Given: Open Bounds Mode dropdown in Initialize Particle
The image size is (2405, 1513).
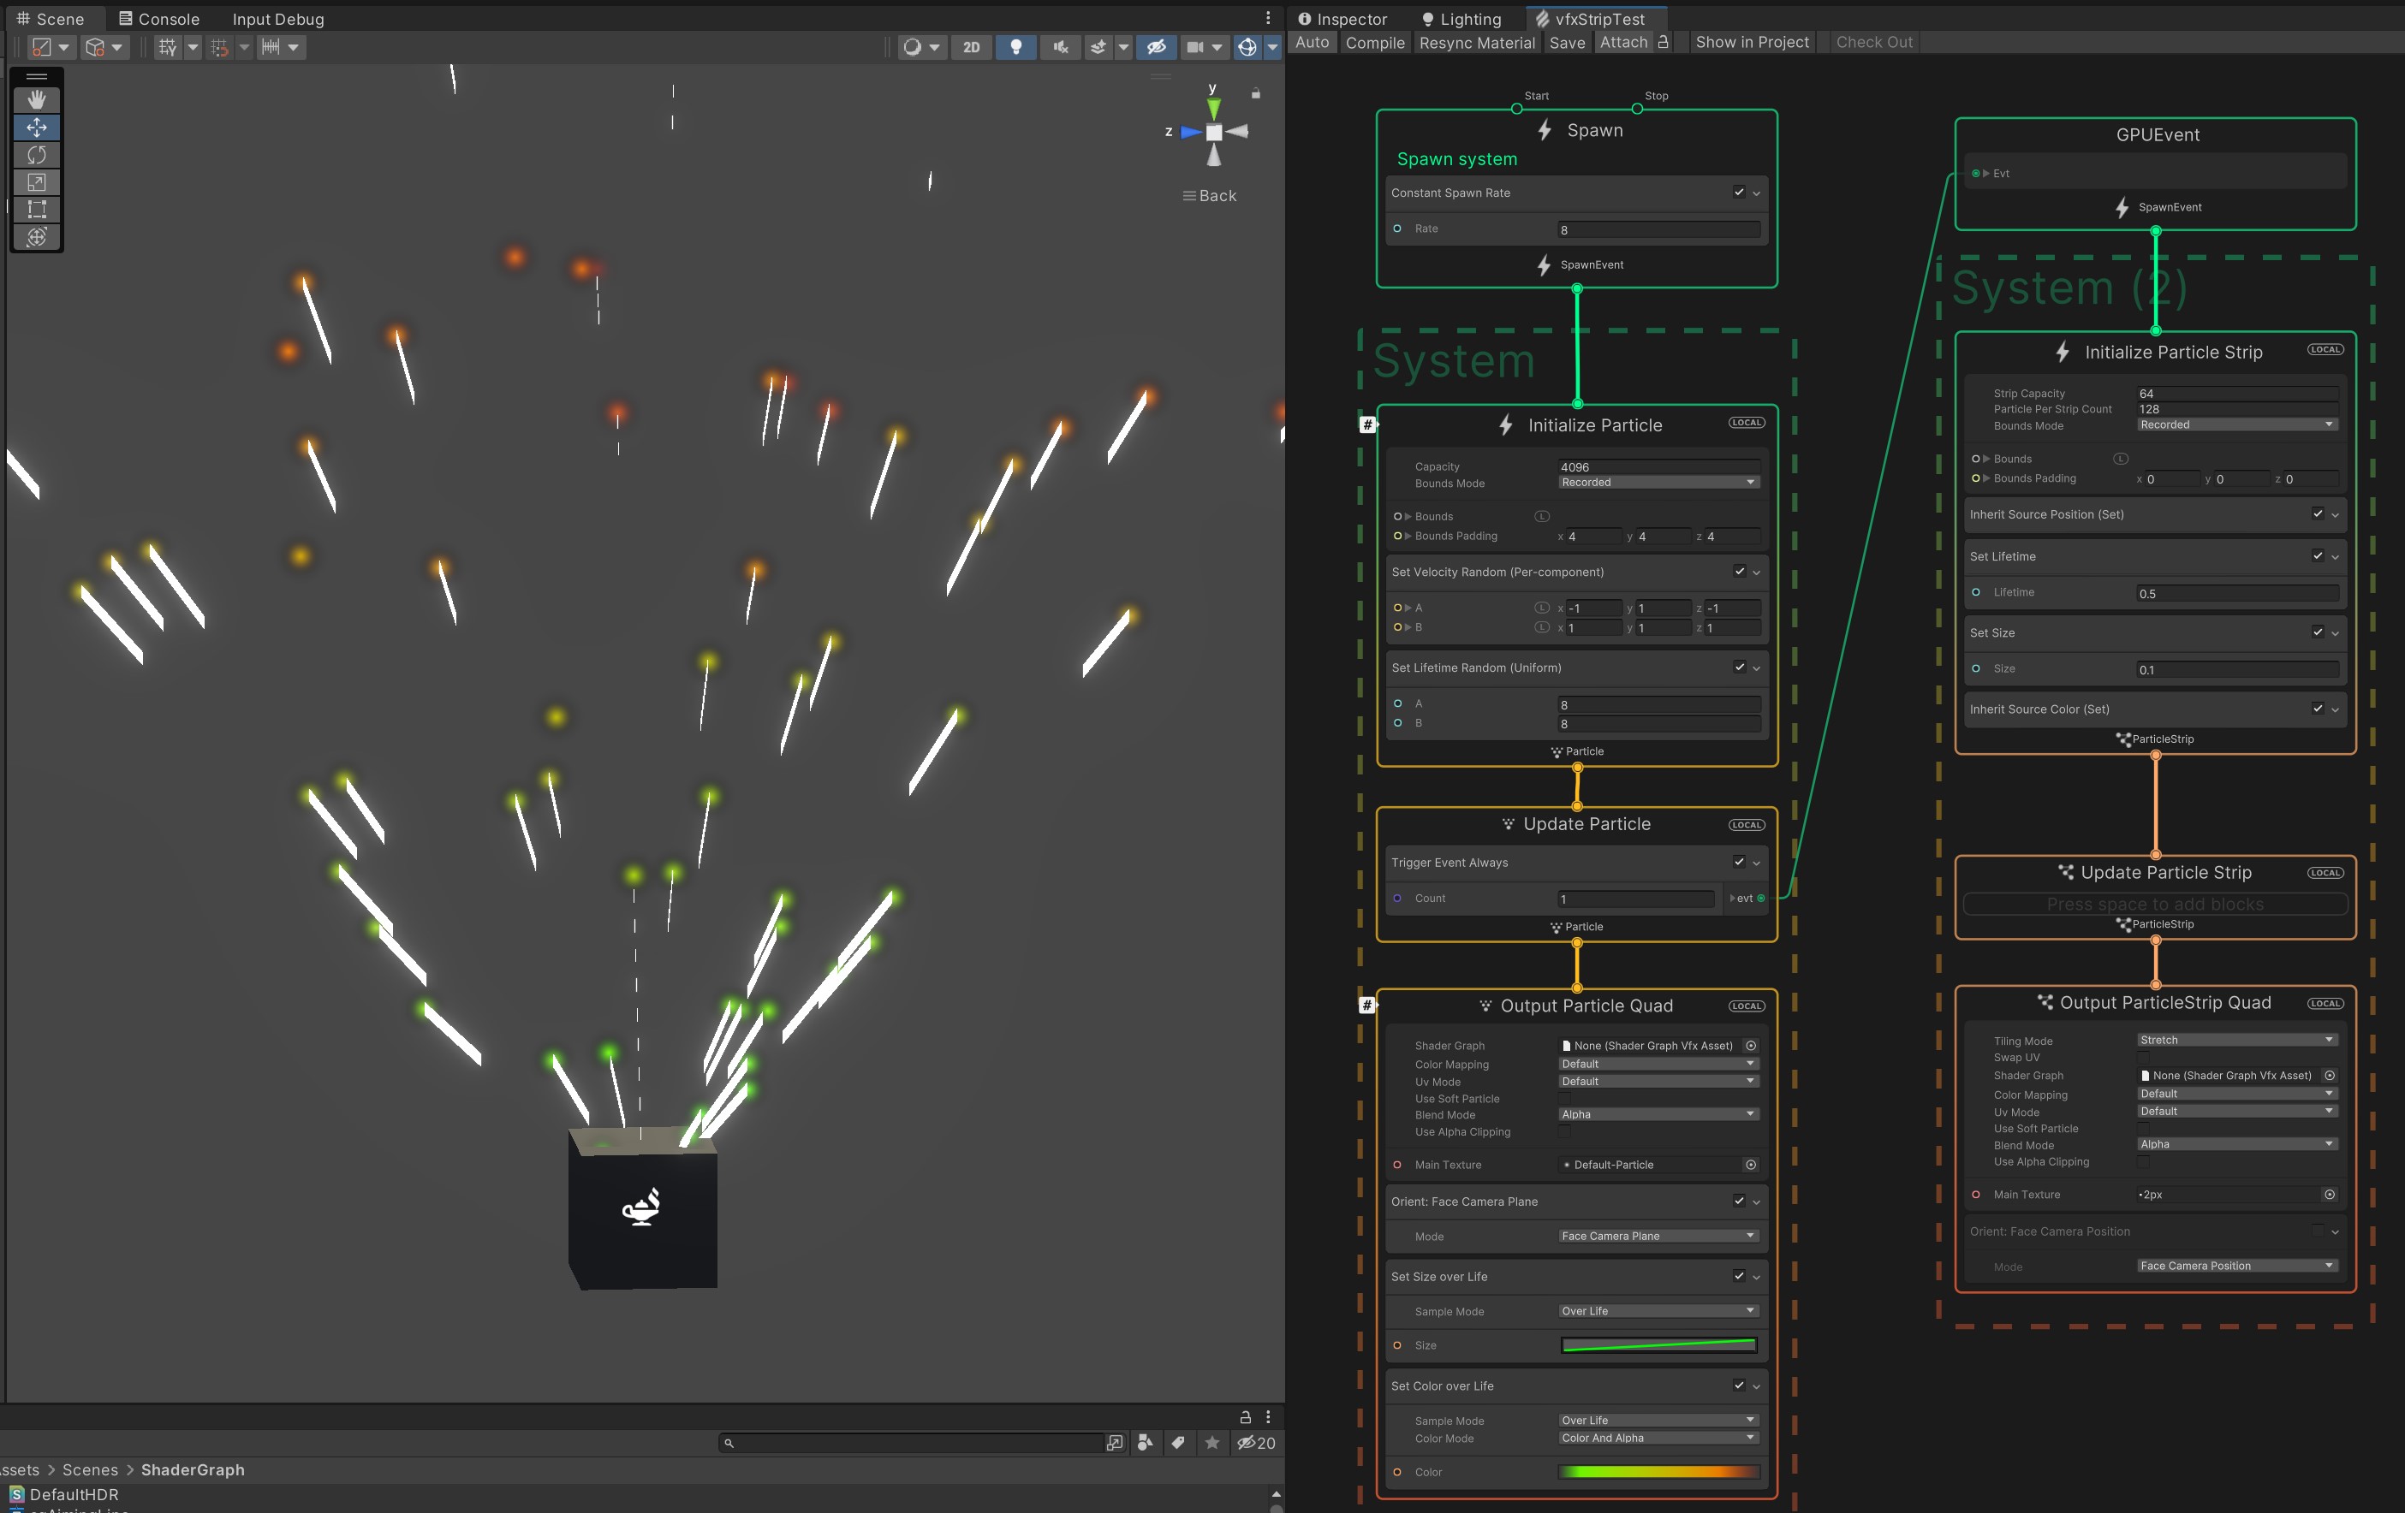Looking at the screenshot, I should click(x=1658, y=482).
